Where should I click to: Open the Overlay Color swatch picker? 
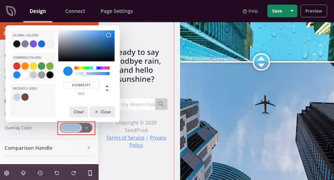tap(71, 128)
